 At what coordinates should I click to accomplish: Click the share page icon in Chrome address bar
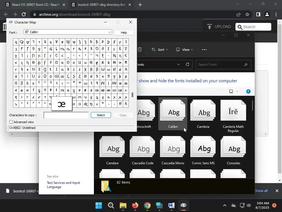[238, 14]
